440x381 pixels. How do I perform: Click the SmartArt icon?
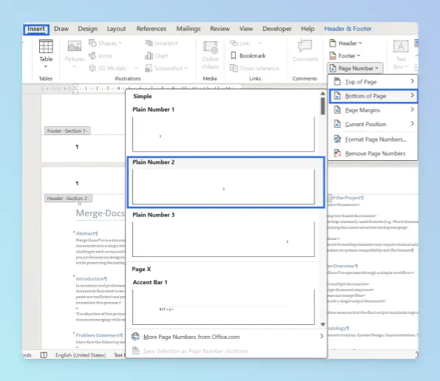coord(149,43)
